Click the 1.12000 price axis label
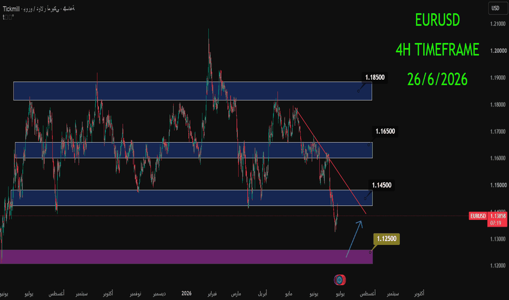Screen dimensions: 509x300 point(498,266)
